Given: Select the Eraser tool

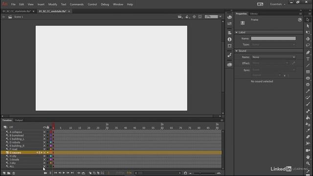Looking at the screenshot, I should [308, 137].
